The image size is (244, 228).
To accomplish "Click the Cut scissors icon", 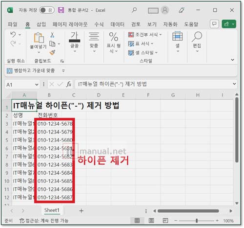I will [x=52, y=35].
